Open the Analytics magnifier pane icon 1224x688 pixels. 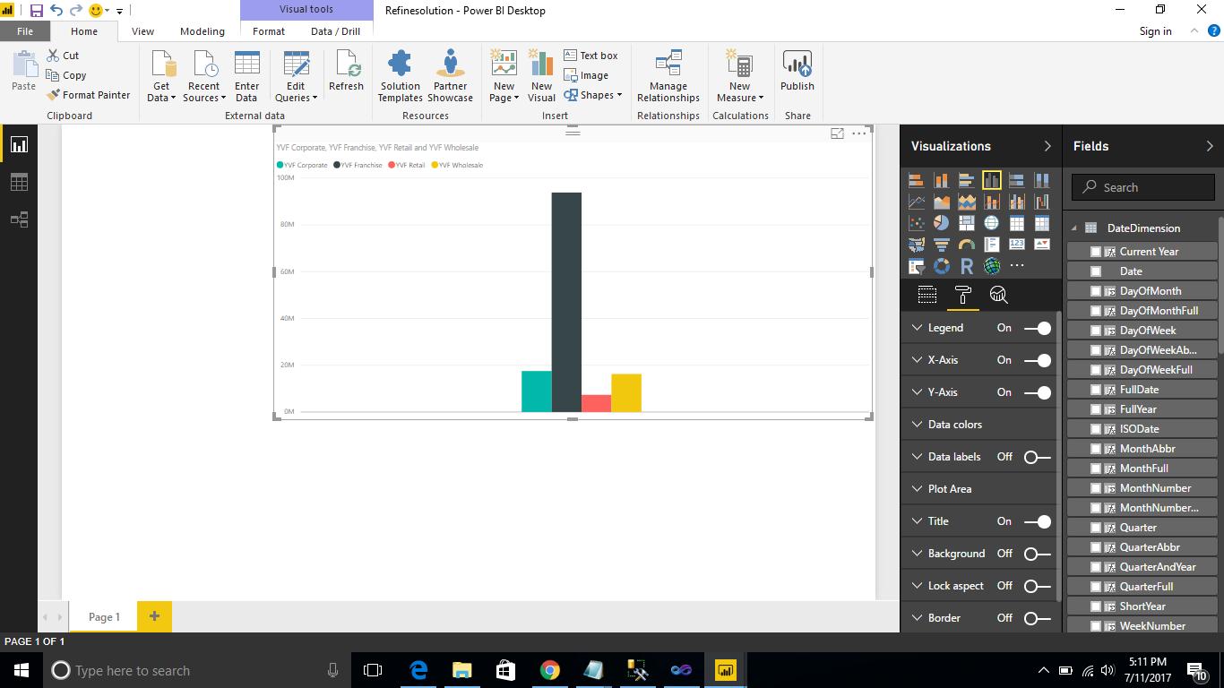pos(998,295)
